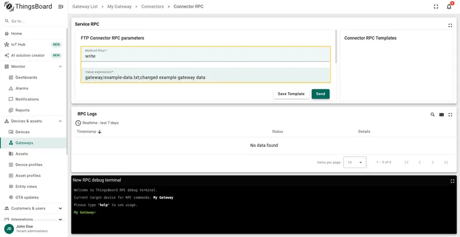Click the Dashboards icon
The width and height of the screenshot is (460, 237).
point(11,77)
